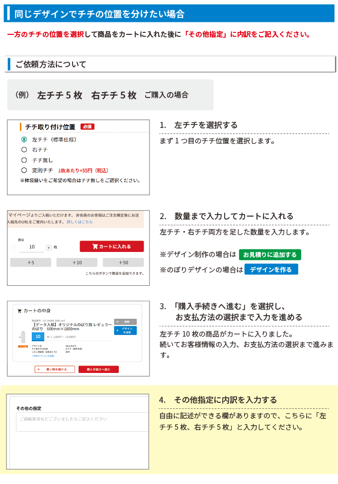
Task: Add 10 with the +10 button
Action: 77,262
